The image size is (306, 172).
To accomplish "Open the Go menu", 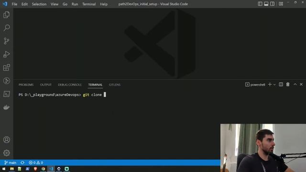I will point(65,4).
